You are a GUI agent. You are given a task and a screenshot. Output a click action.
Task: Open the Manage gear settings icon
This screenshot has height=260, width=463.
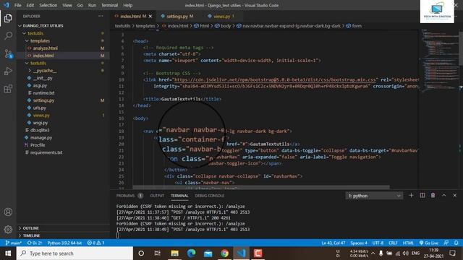pos(8,230)
